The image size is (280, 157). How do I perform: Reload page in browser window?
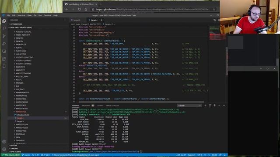80,9
